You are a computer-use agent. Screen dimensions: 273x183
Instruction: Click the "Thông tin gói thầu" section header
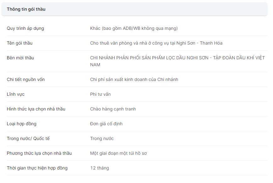(26, 9)
